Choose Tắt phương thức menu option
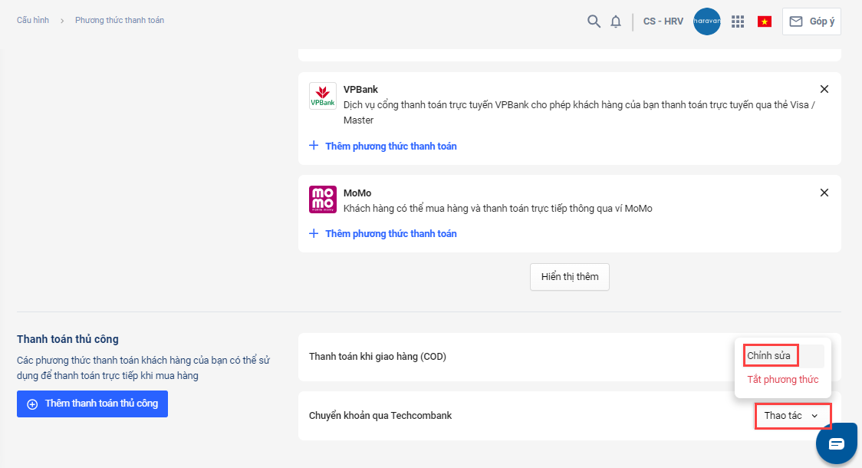 [782, 380]
